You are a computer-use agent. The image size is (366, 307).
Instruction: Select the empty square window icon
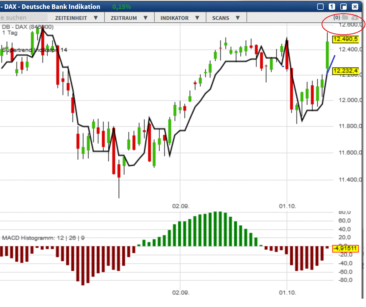click(x=320, y=6)
